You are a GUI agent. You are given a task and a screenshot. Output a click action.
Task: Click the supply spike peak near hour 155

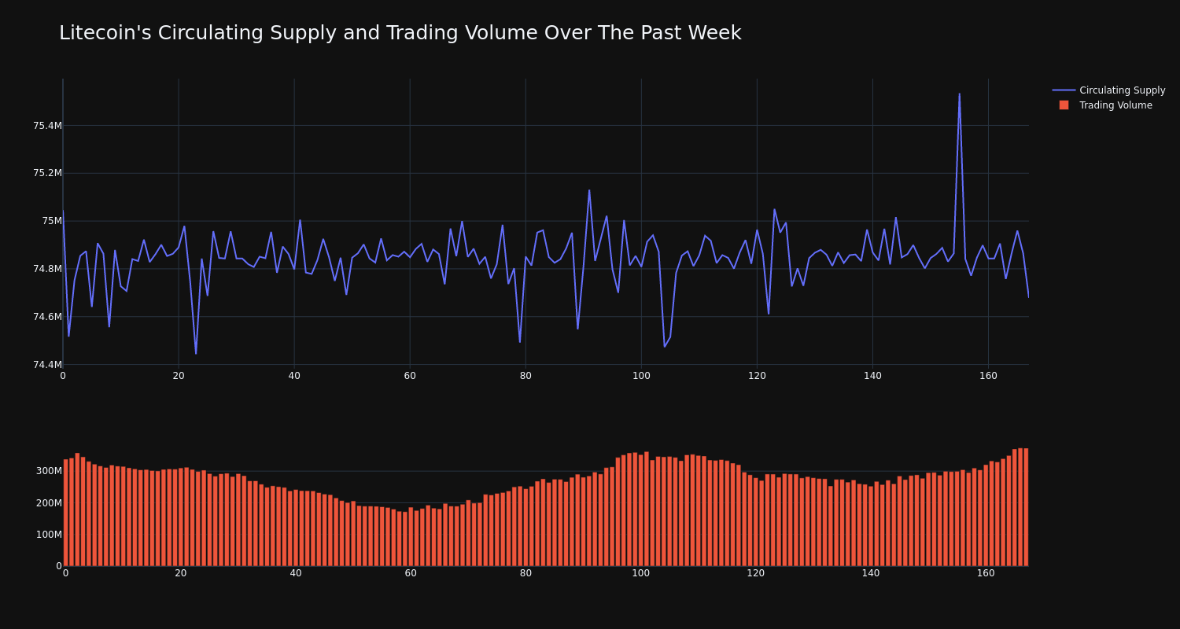pos(959,94)
